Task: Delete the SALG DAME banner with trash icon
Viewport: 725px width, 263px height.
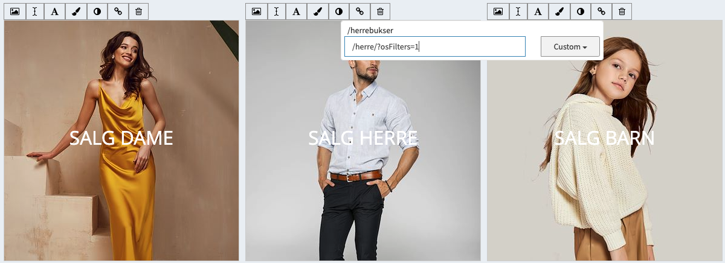Action: pyautogui.click(x=138, y=11)
